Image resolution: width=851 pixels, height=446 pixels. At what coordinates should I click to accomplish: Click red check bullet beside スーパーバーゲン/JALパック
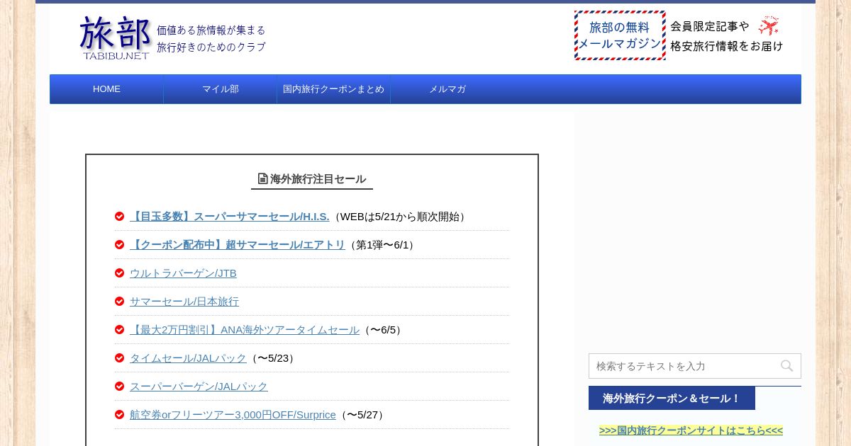click(119, 387)
